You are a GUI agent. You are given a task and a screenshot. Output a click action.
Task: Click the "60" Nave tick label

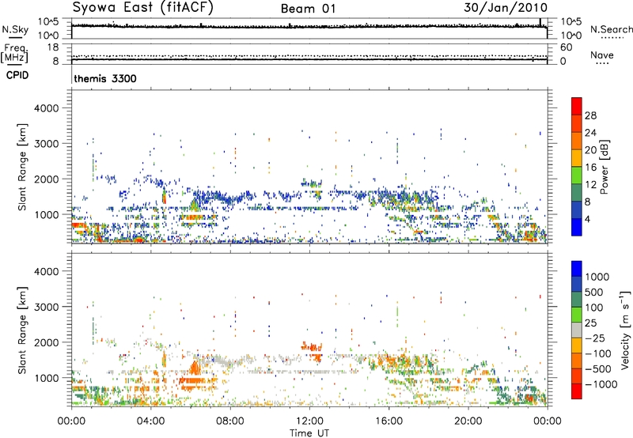click(566, 47)
